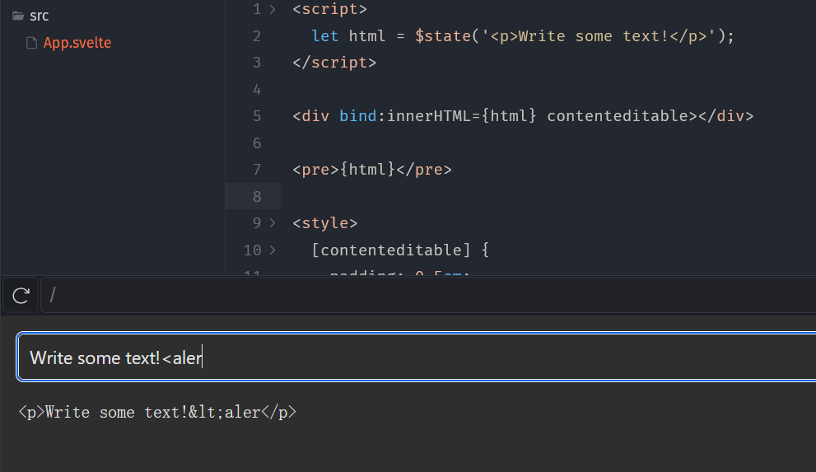The height and width of the screenshot is (472, 816).
Task: Click line number 4 in the gutter
Action: coord(257,89)
